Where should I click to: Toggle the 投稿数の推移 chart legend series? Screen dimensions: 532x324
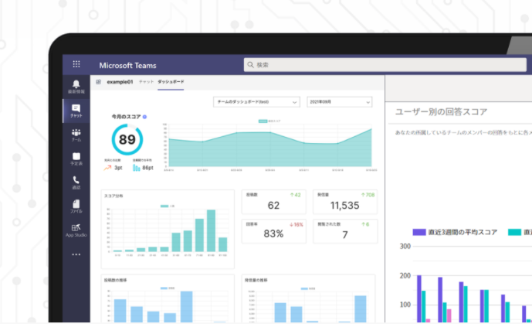[168, 288]
